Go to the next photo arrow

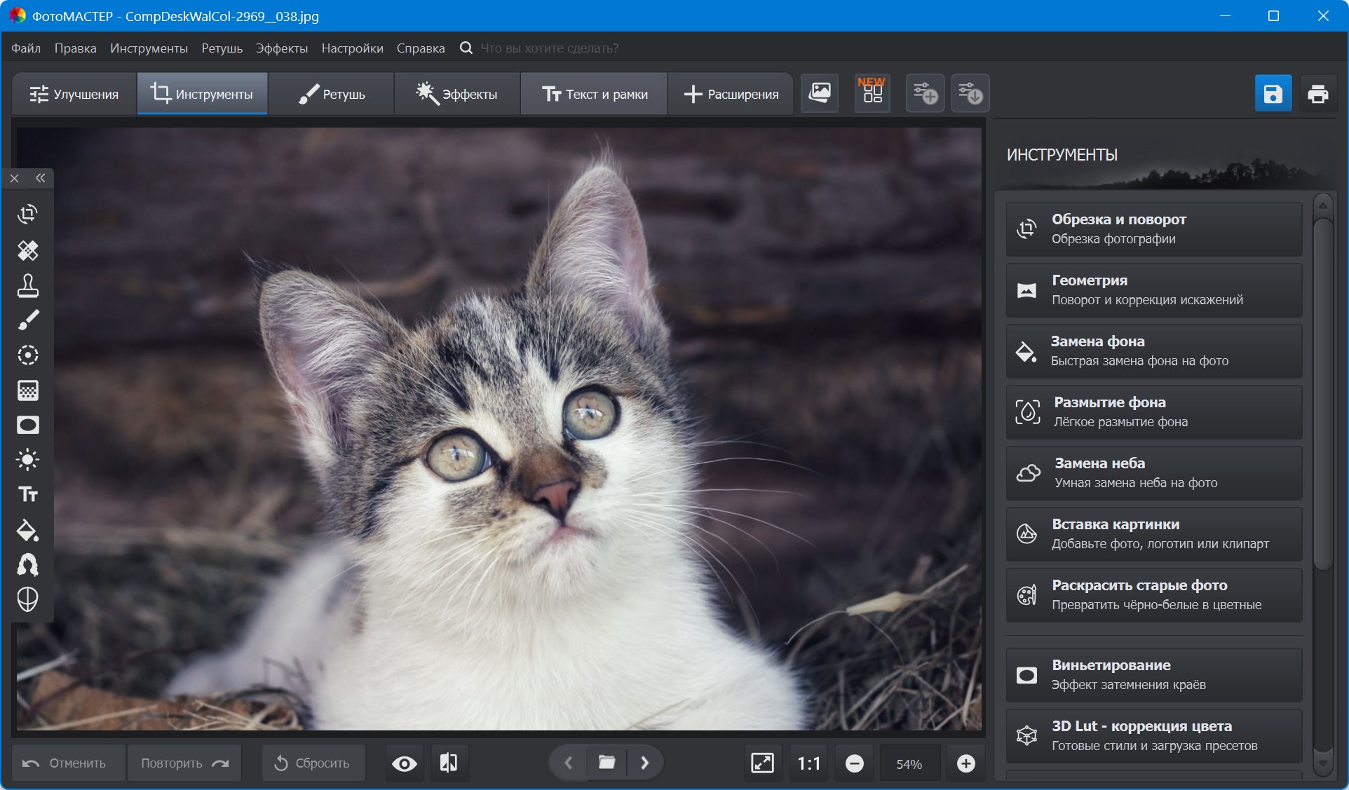coord(644,763)
